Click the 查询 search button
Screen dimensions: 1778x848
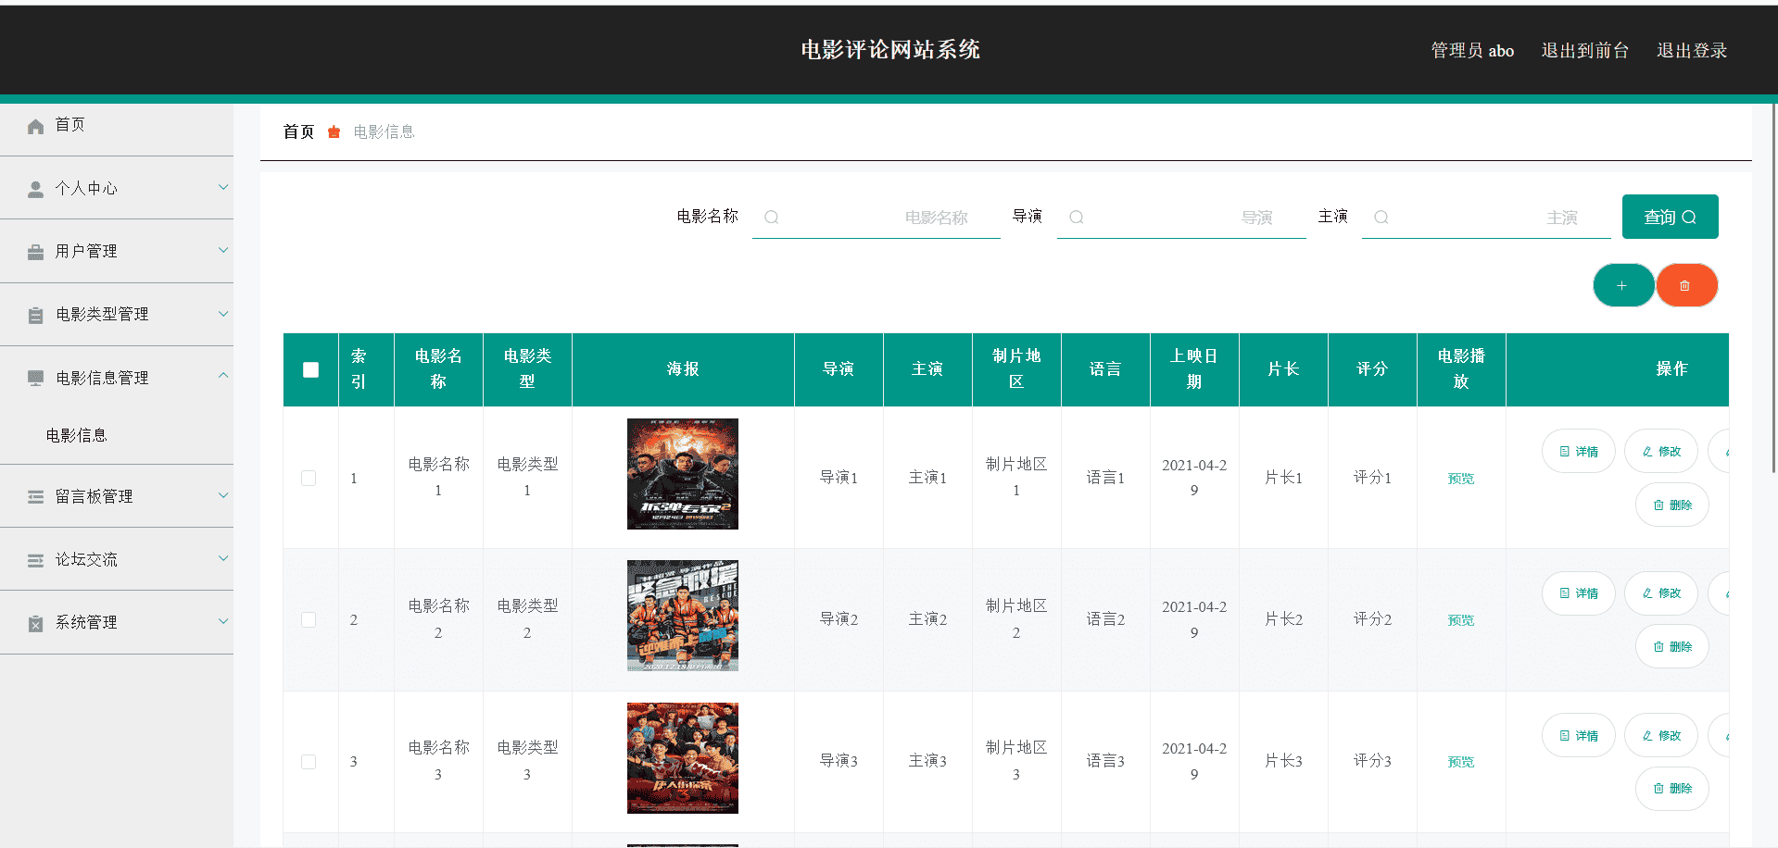point(1670,217)
